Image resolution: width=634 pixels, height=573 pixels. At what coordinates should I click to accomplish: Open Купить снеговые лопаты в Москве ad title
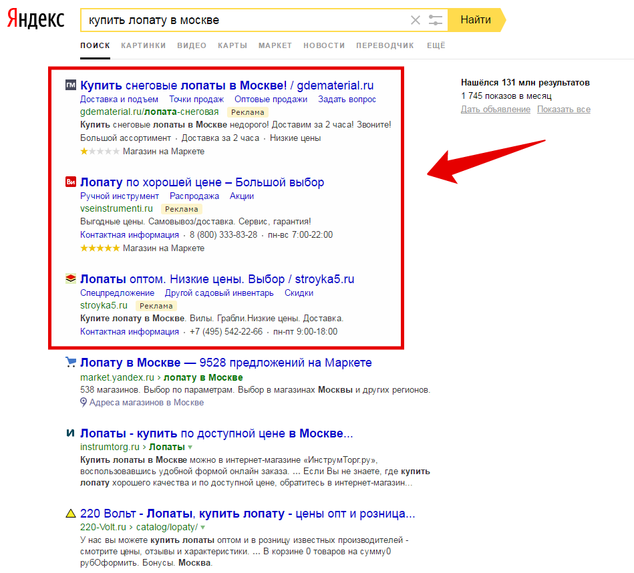click(x=227, y=85)
